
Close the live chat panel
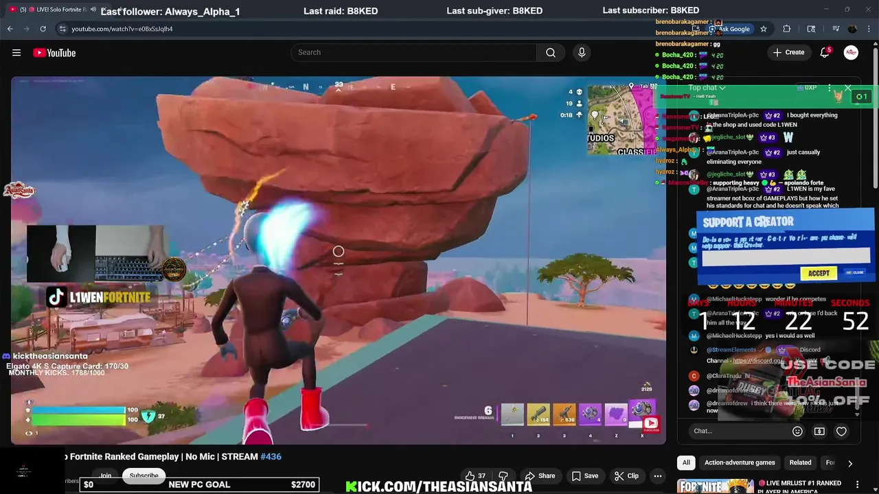pyautogui.click(x=847, y=88)
